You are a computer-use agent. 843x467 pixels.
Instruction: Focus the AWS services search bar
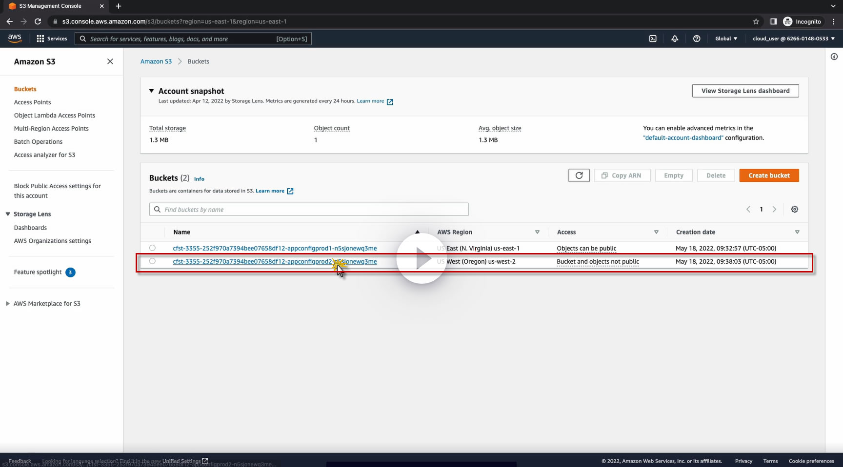pos(193,39)
